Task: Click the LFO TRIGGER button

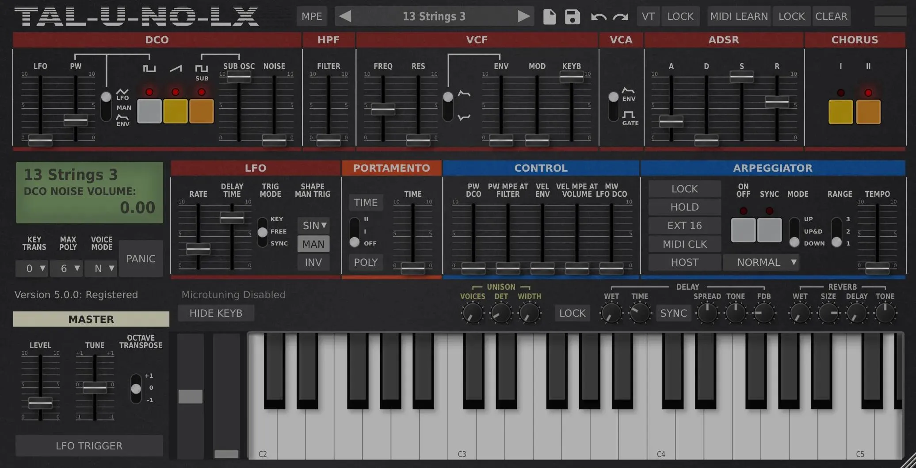Action: (89, 445)
